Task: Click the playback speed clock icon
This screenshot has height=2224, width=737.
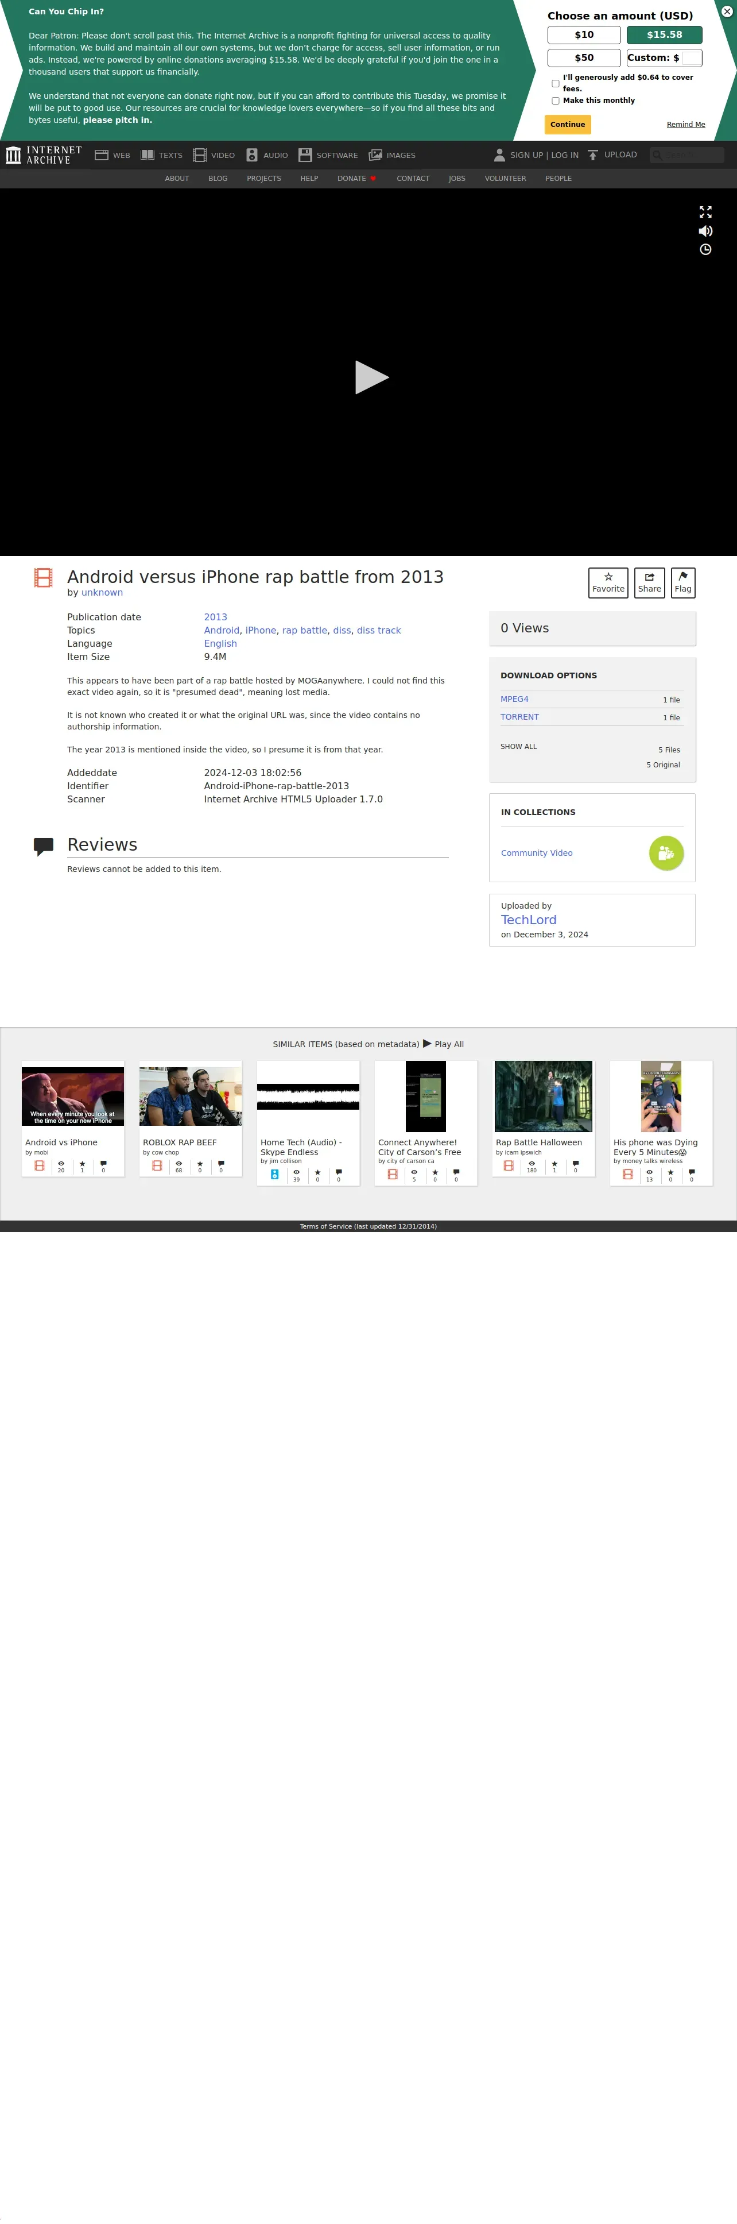Action: point(705,249)
